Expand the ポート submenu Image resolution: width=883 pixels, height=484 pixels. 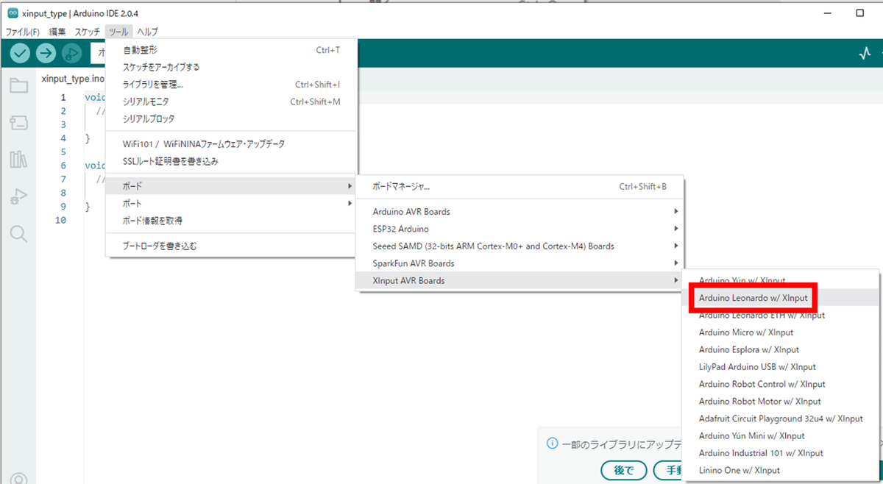point(232,204)
